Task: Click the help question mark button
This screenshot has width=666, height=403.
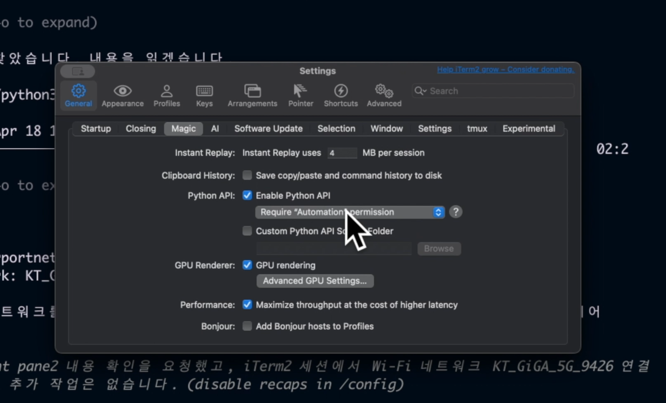Action: (x=455, y=212)
